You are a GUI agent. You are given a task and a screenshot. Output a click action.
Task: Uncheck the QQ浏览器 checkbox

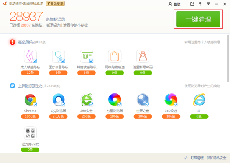tap(63, 105)
